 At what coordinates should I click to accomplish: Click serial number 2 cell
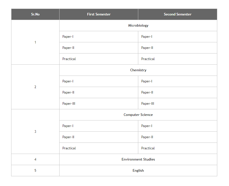(x=35, y=87)
